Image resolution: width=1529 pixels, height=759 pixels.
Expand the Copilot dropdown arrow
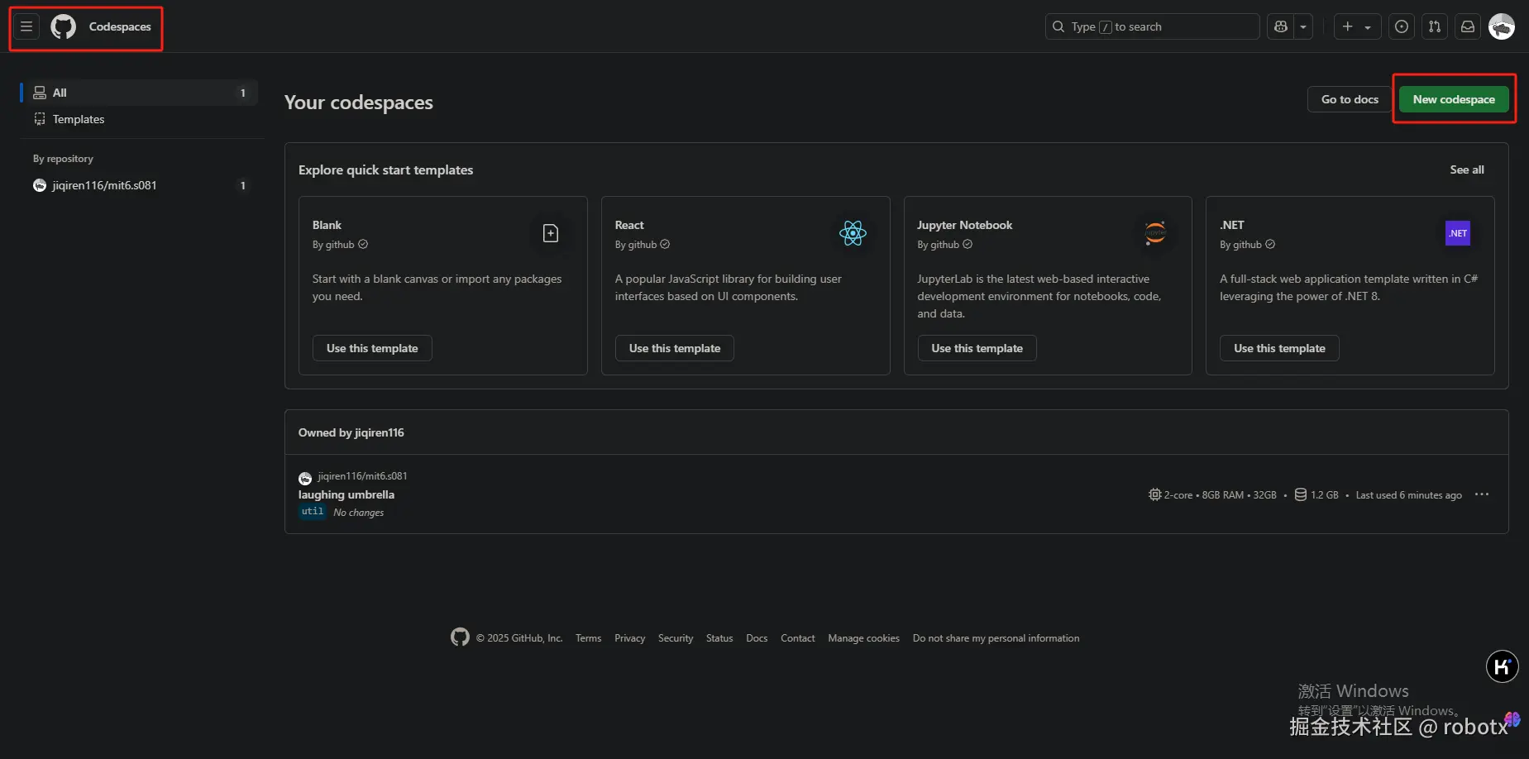point(1303,26)
